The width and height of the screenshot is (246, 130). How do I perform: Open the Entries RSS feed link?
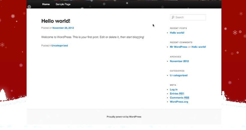[x=177, y=94]
